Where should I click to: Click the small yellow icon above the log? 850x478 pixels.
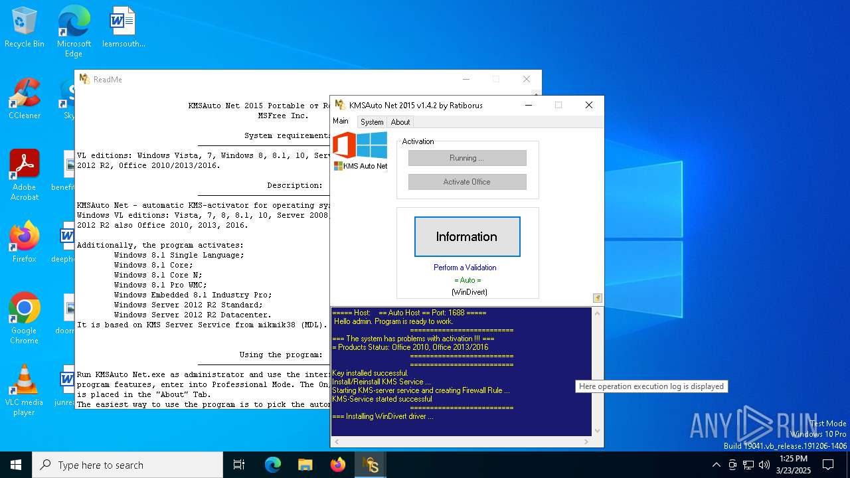[x=598, y=298]
